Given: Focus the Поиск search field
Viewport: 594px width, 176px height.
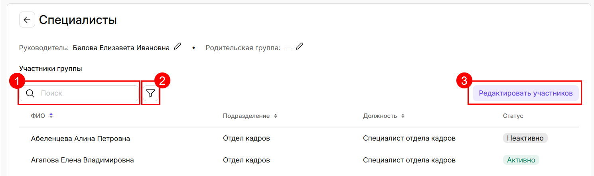Looking at the screenshot, I should 88,94.
